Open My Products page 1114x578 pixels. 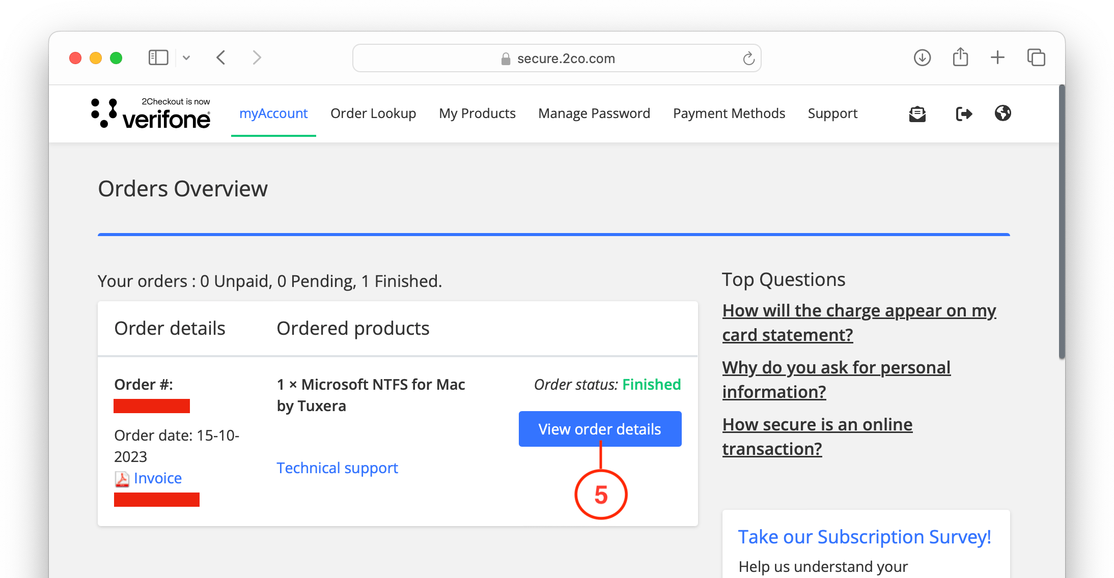[478, 113]
